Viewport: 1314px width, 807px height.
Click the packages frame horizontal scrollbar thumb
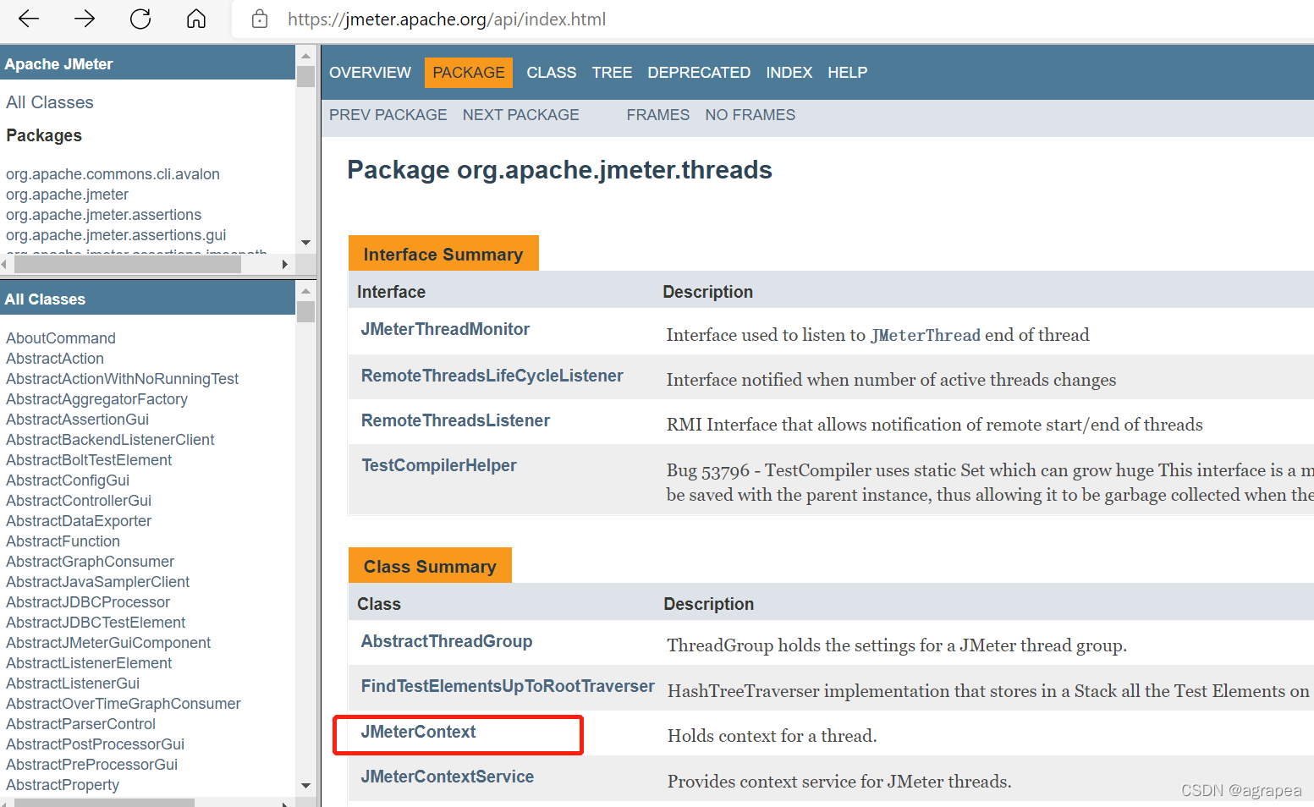pyautogui.click(x=128, y=265)
